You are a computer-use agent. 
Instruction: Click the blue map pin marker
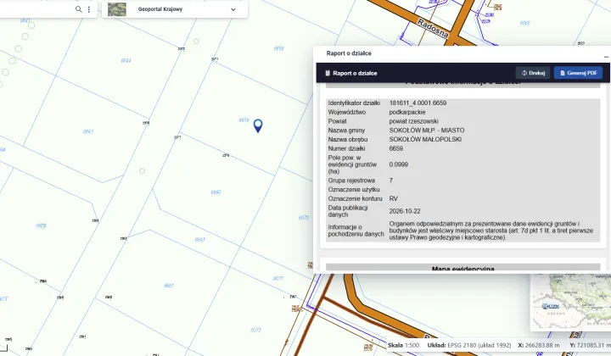(x=258, y=125)
